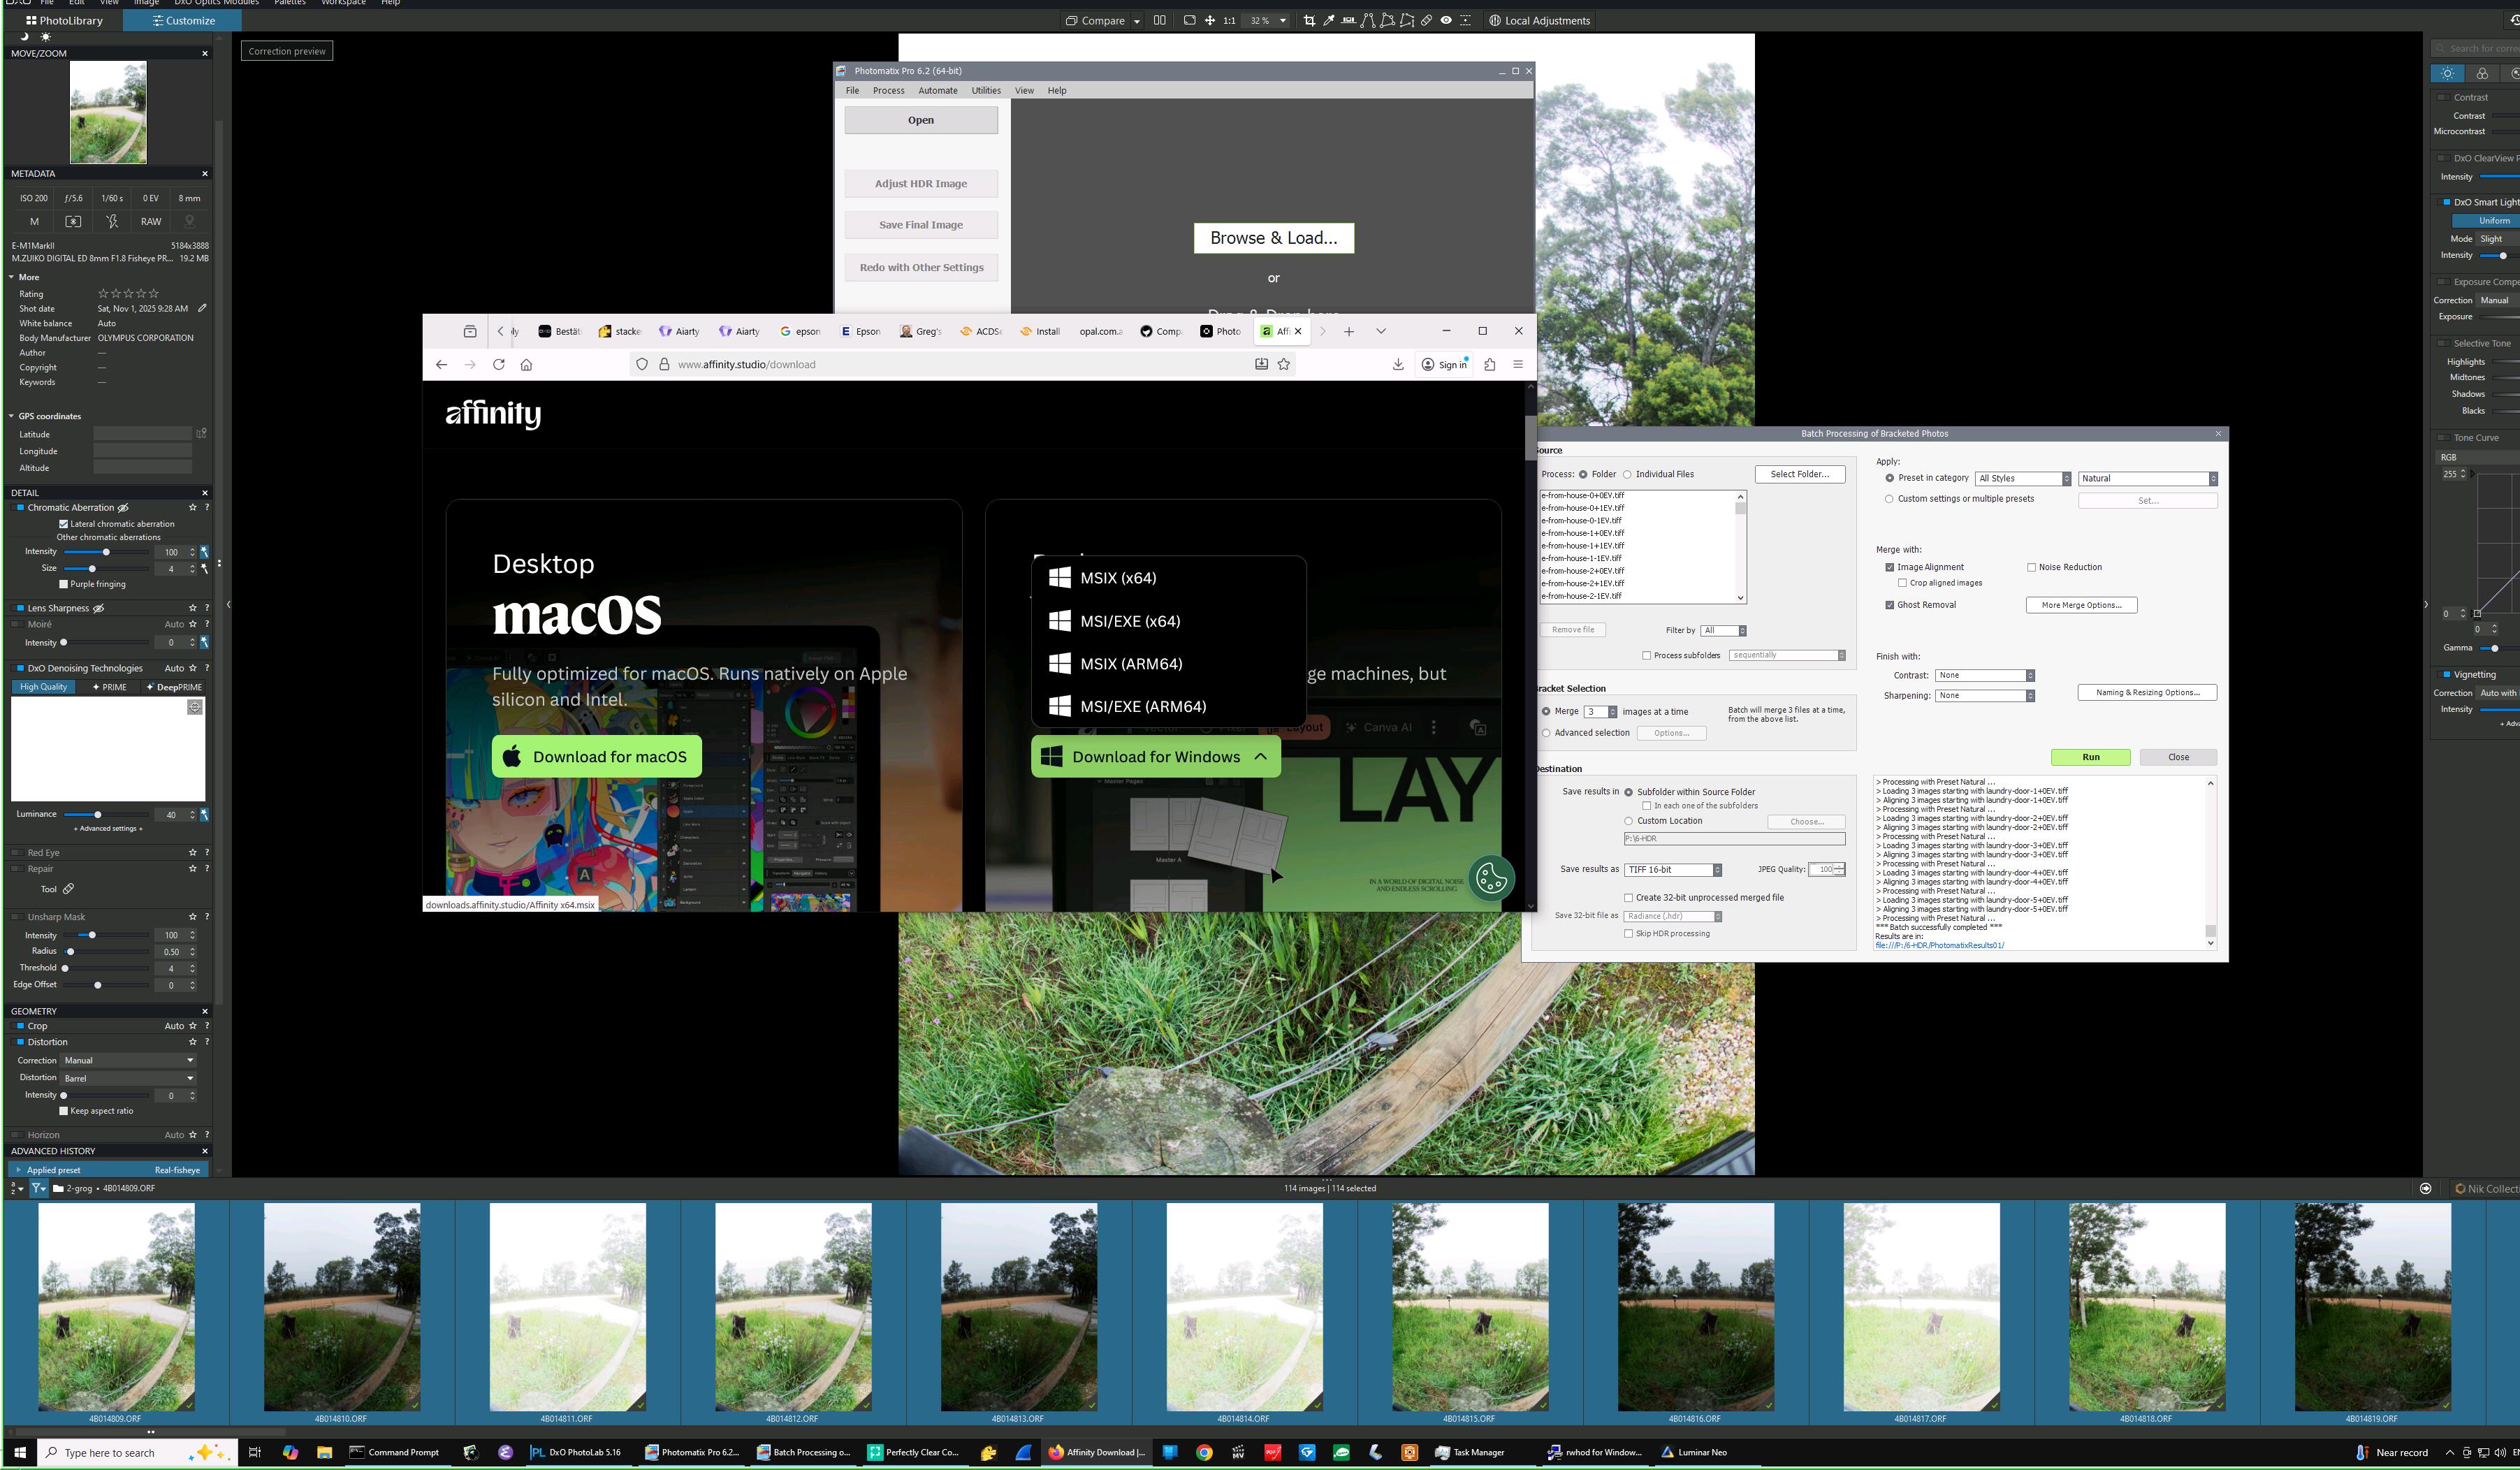Open Firefox downloads arrow icon
Image resolution: width=2520 pixels, height=1470 pixels.
pos(1397,364)
